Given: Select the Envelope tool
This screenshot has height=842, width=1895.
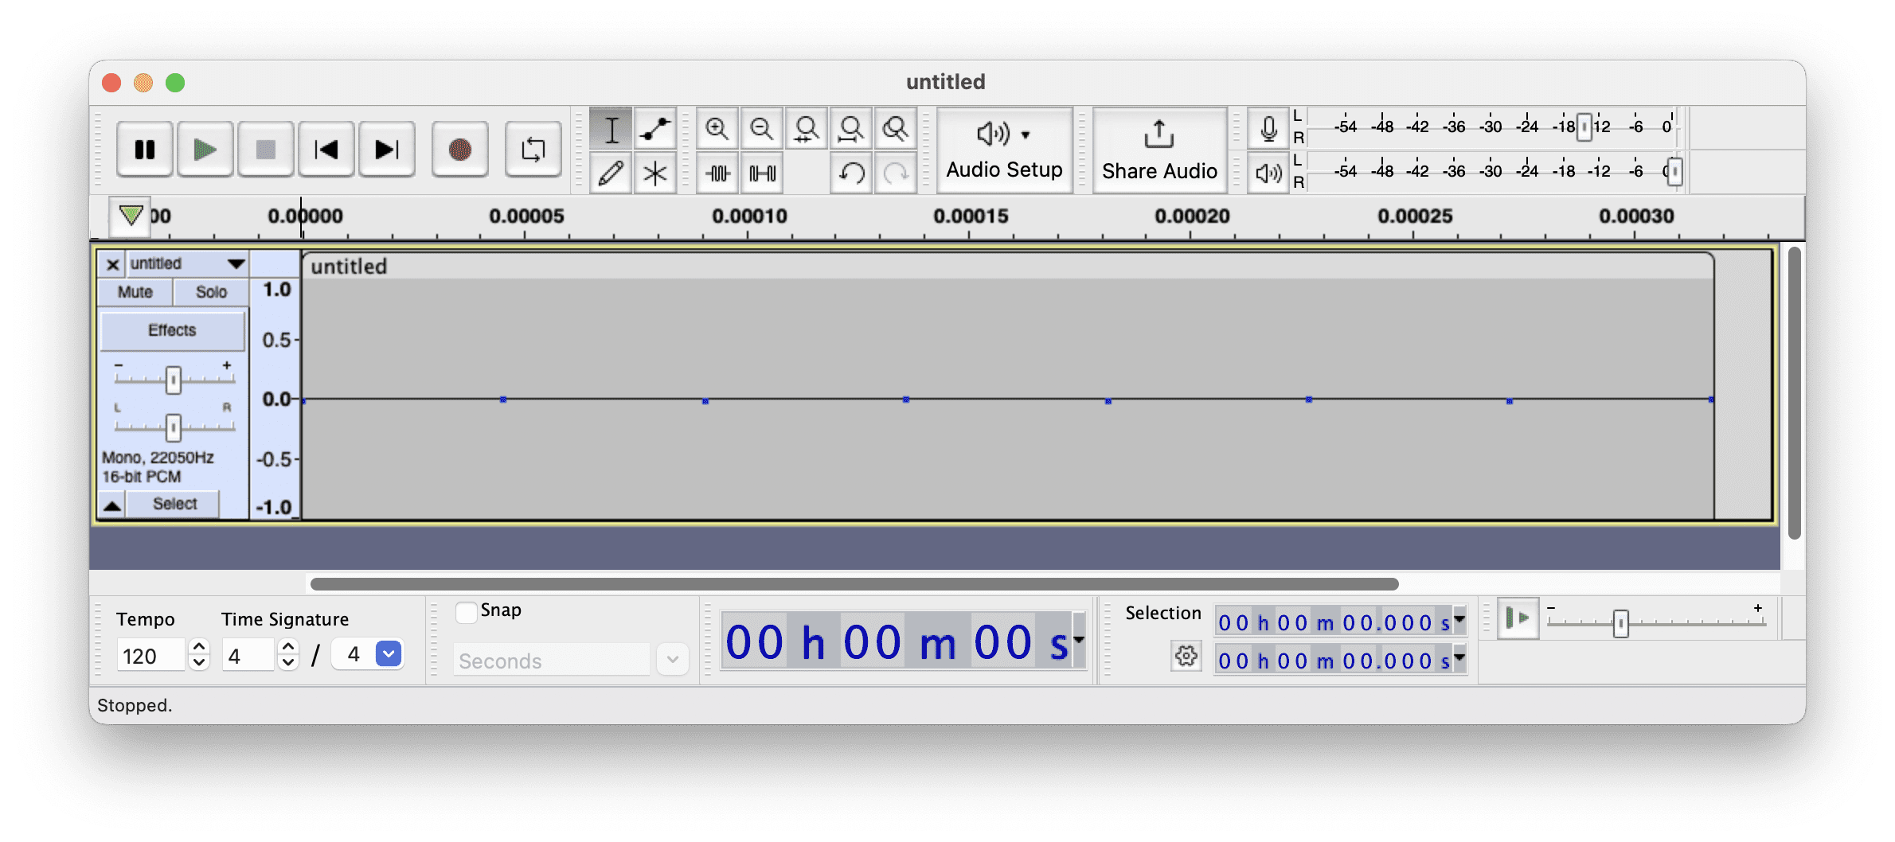Looking at the screenshot, I should [655, 129].
